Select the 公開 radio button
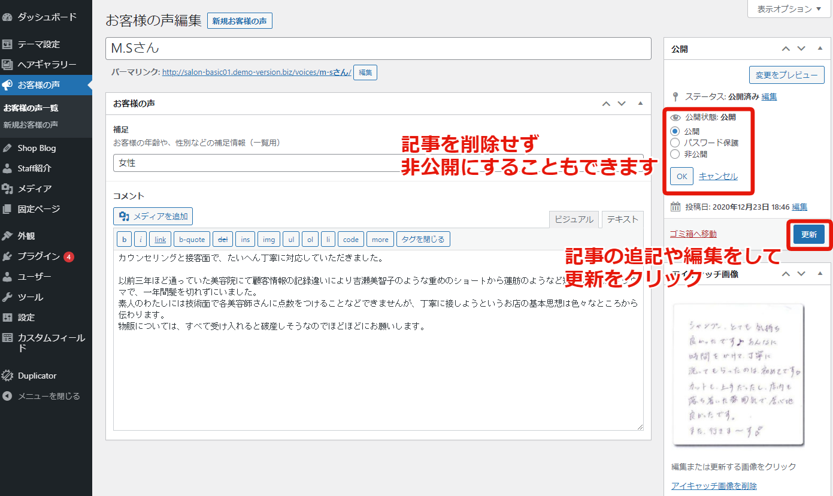This screenshot has width=833, height=496. tap(675, 131)
